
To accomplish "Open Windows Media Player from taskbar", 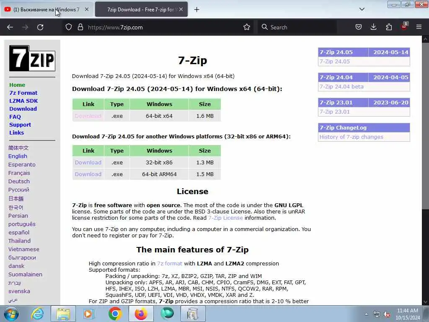I will coord(88,314).
